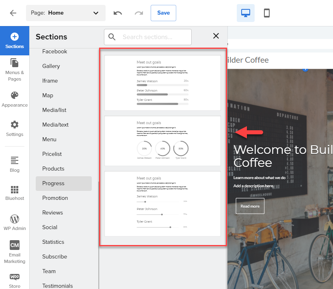Image resolution: width=333 pixels, height=289 pixels.
Task: Focus the Search sections field
Action: [x=148, y=37]
